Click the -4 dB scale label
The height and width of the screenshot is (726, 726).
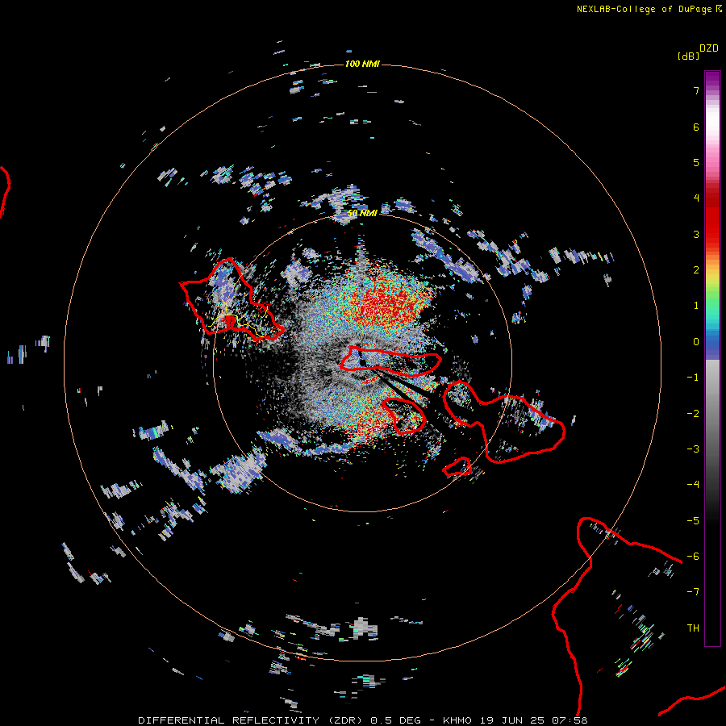click(x=693, y=485)
